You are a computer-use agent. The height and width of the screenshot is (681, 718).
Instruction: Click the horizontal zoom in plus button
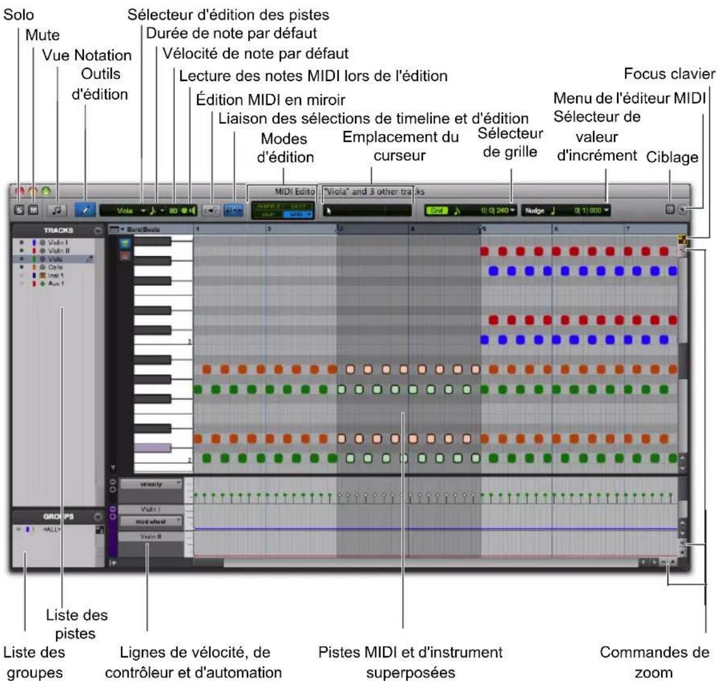click(x=673, y=562)
